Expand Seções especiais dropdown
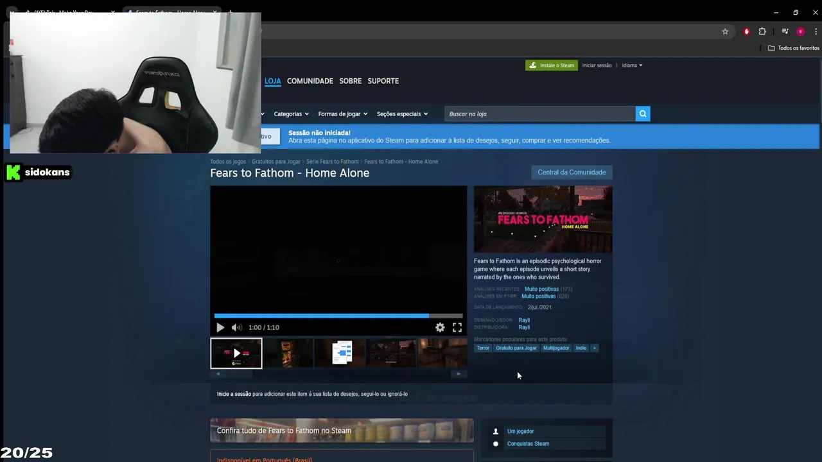The height and width of the screenshot is (462, 822). (x=402, y=114)
